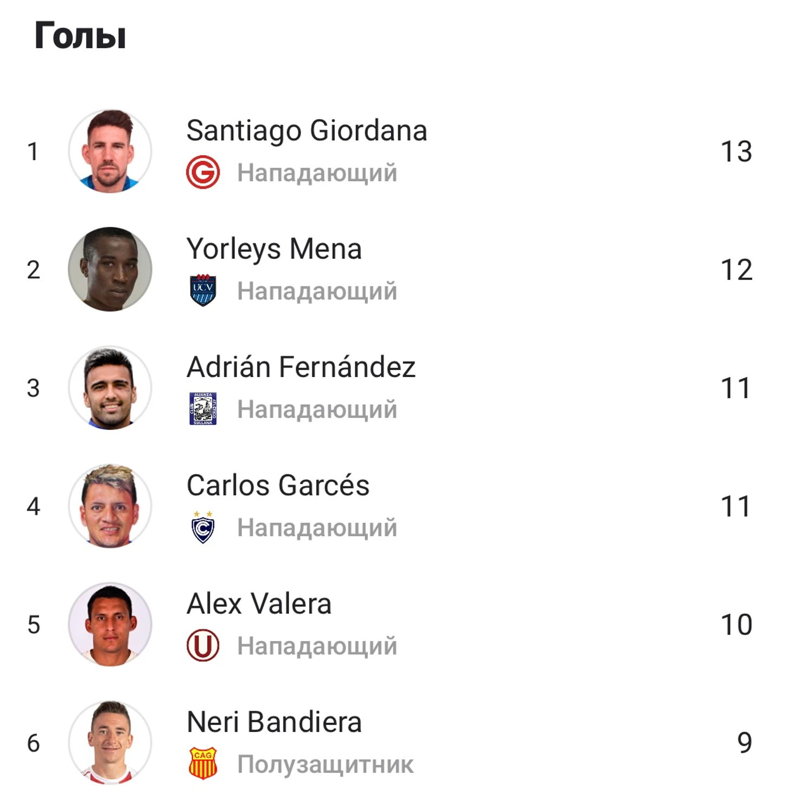Open Alex Valera's player photo
Image resolution: width=792 pixels, height=808 pixels.
(110, 625)
